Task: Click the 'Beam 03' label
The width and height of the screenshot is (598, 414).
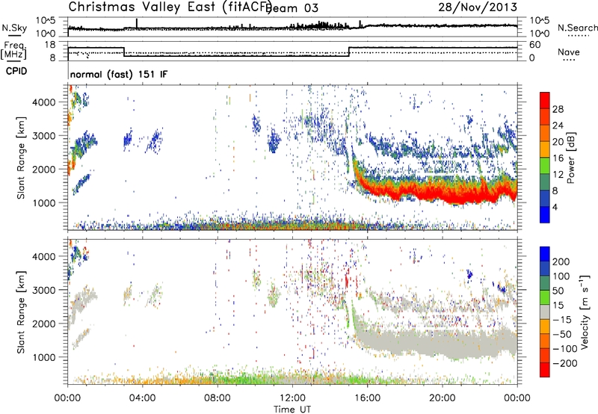Action: click(293, 8)
